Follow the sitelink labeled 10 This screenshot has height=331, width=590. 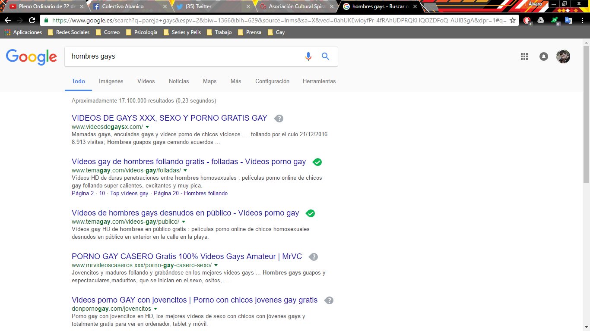click(102, 194)
